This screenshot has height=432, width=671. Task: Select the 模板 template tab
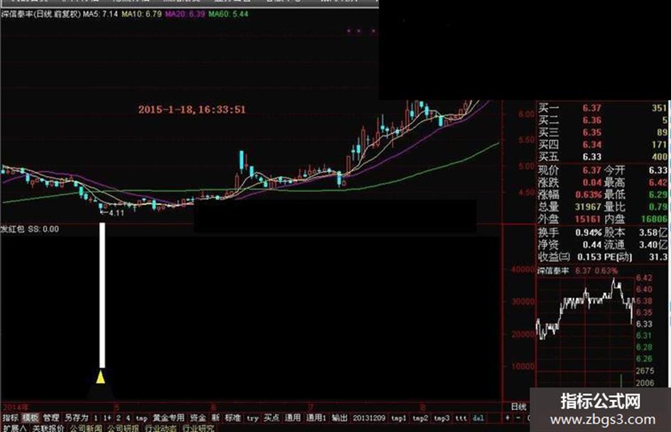31,418
